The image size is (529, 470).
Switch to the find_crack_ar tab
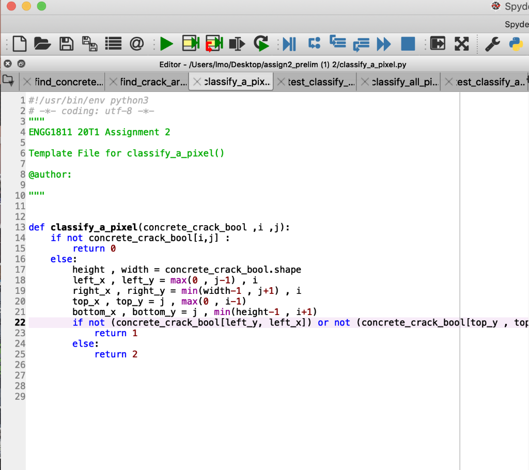(153, 82)
